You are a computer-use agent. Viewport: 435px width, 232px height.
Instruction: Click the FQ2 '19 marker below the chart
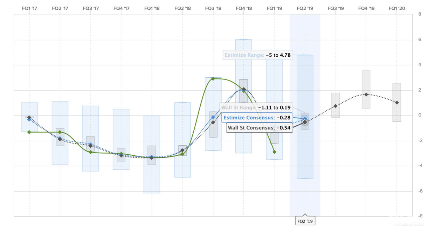coord(305,221)
